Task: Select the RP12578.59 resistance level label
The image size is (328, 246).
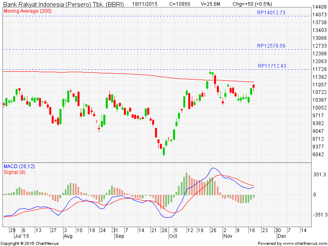Action: [x=271, y=46]
